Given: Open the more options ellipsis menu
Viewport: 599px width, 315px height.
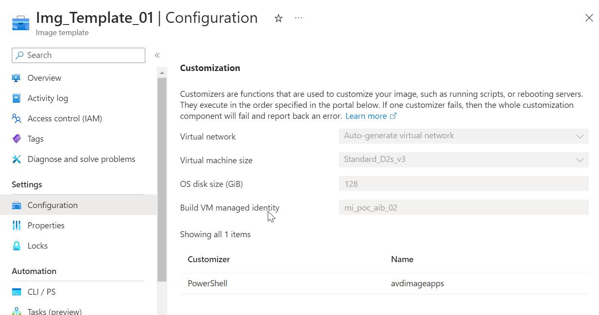Looking at the screenshot, I should (299, 18).
